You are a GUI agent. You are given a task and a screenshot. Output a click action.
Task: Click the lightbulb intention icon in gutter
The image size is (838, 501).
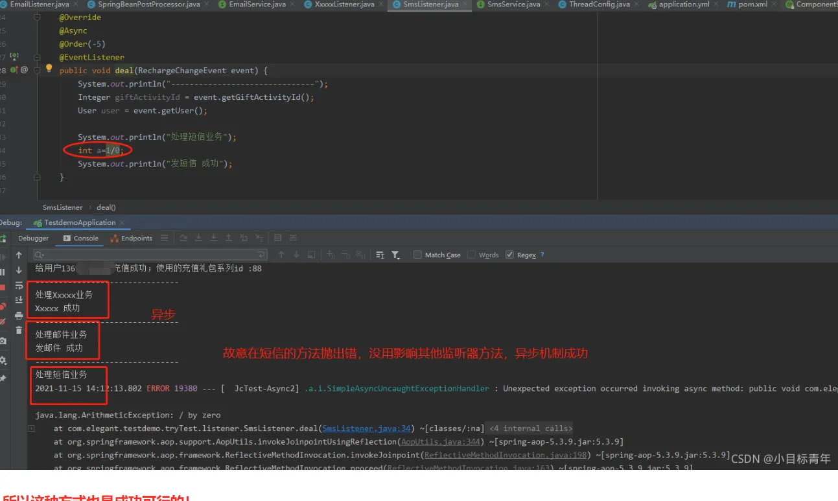49,69
